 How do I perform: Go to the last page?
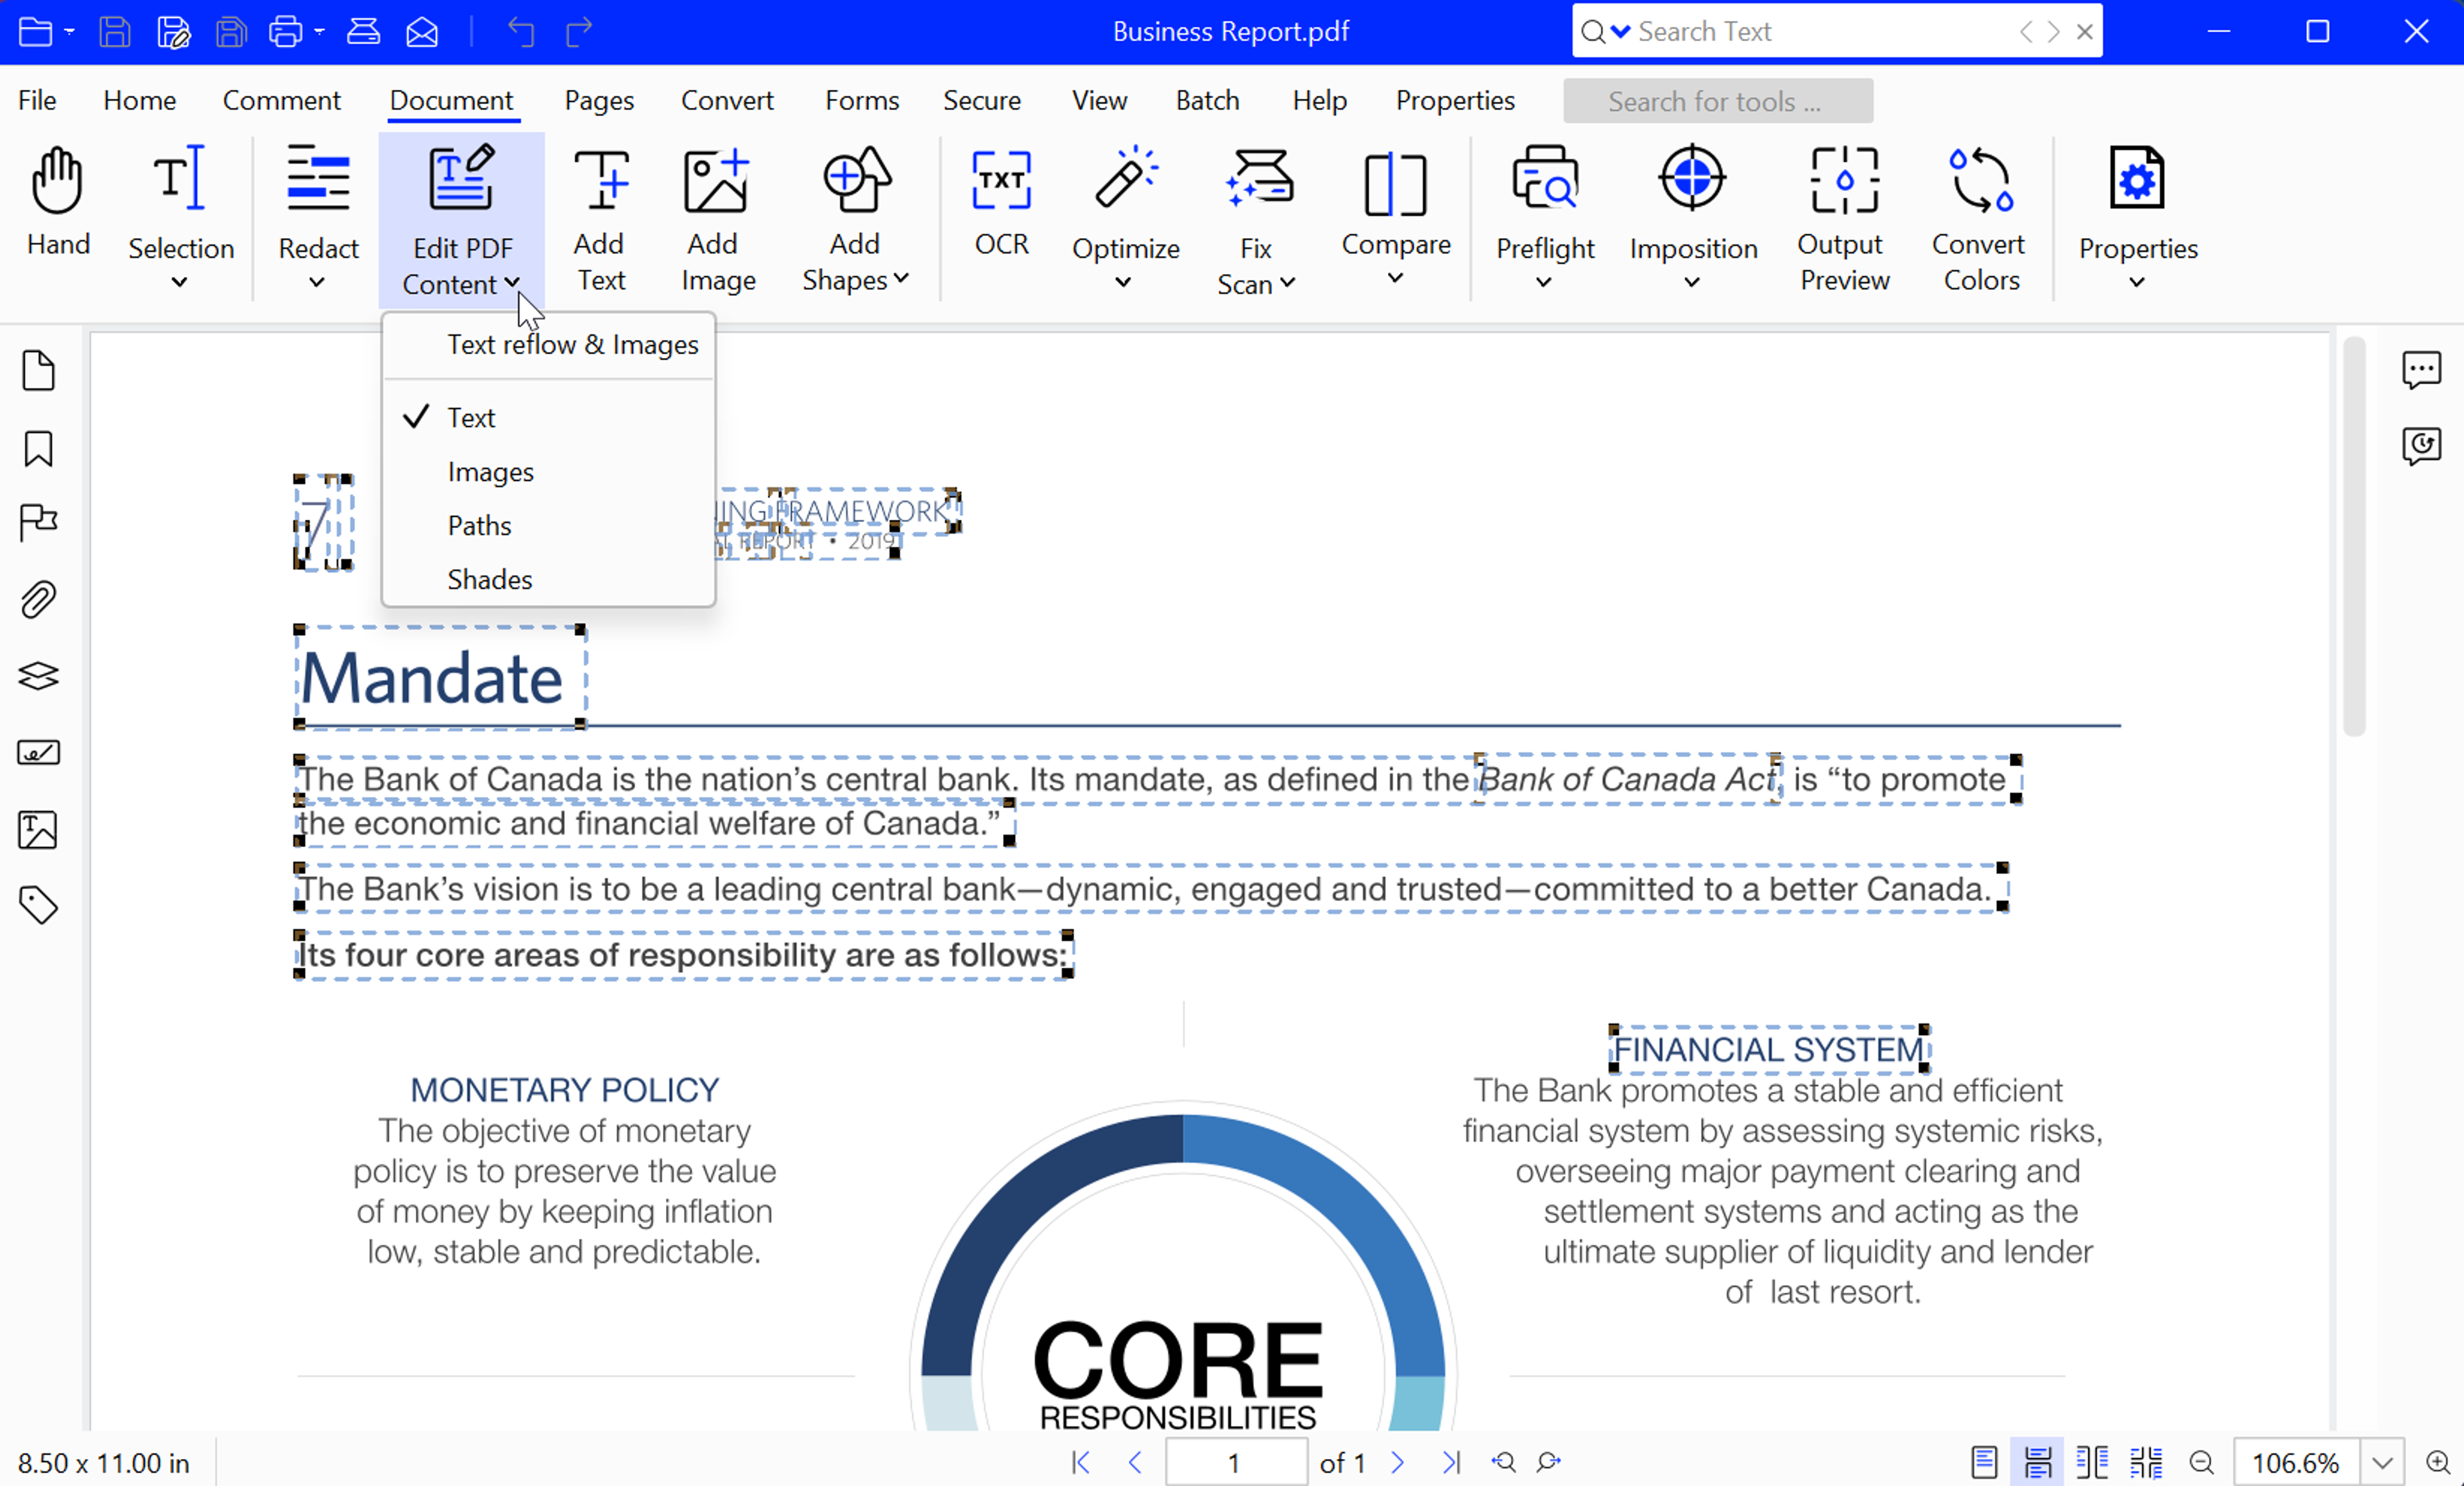(1451, 1462)
